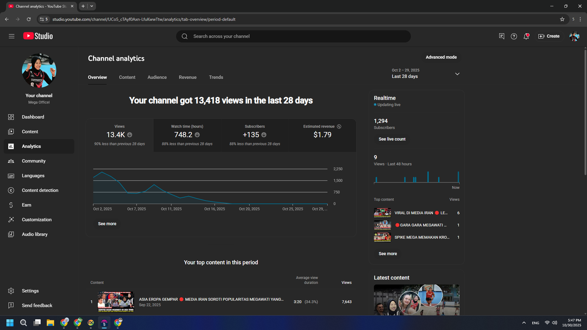Click See live count under subscribers

[392, 139]
